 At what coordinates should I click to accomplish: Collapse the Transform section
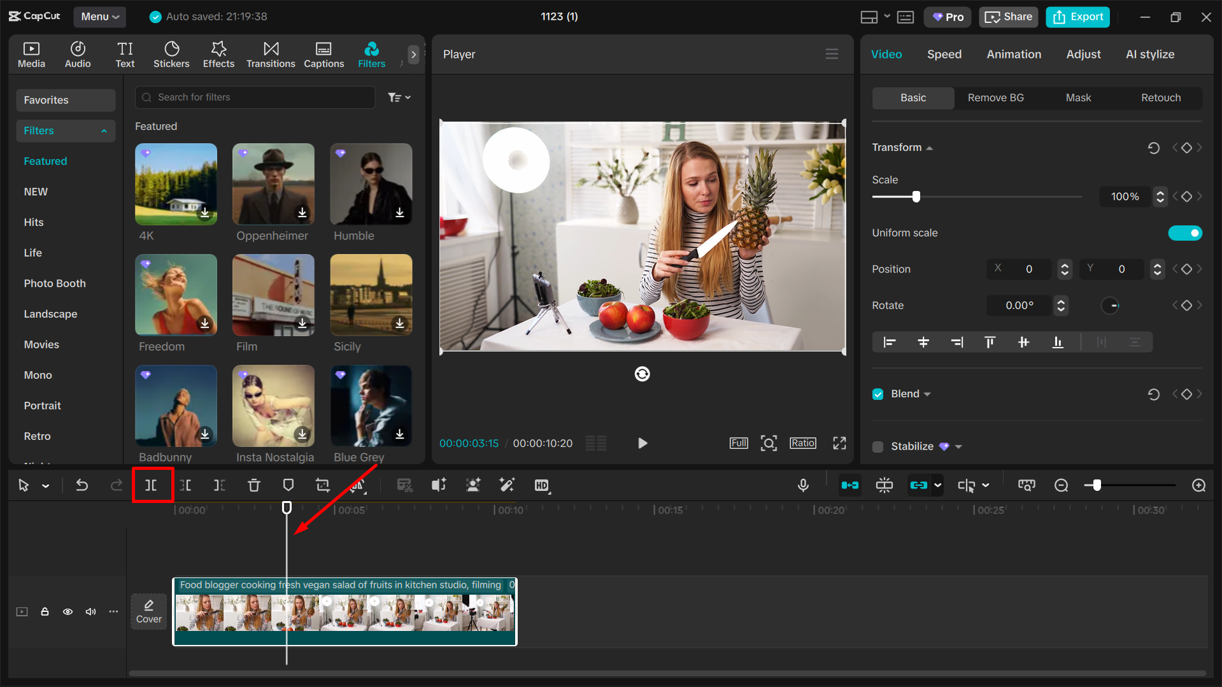pyautogui.click(x=929, y=147)
